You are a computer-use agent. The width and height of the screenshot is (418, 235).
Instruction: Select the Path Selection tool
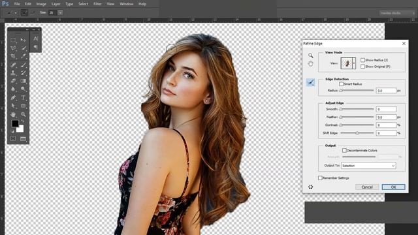[x=13, y=106]
